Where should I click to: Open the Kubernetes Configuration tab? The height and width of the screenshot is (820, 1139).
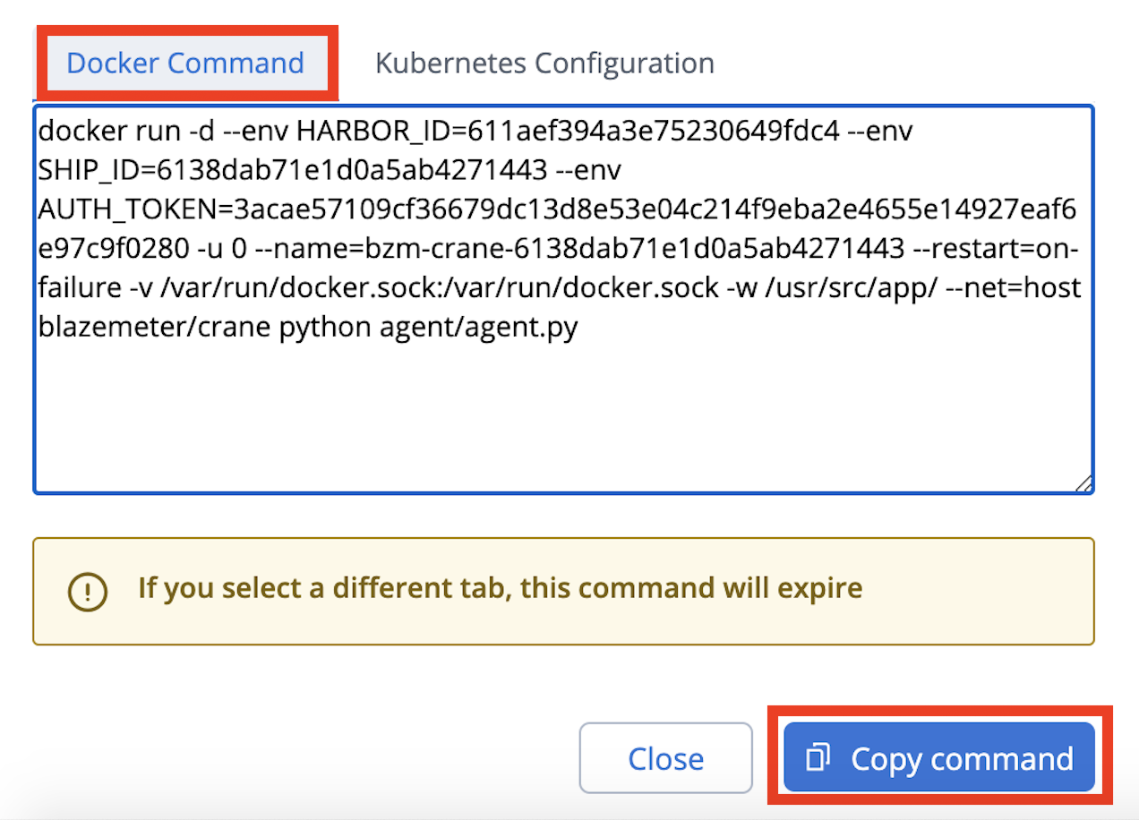tap(544, 63)
